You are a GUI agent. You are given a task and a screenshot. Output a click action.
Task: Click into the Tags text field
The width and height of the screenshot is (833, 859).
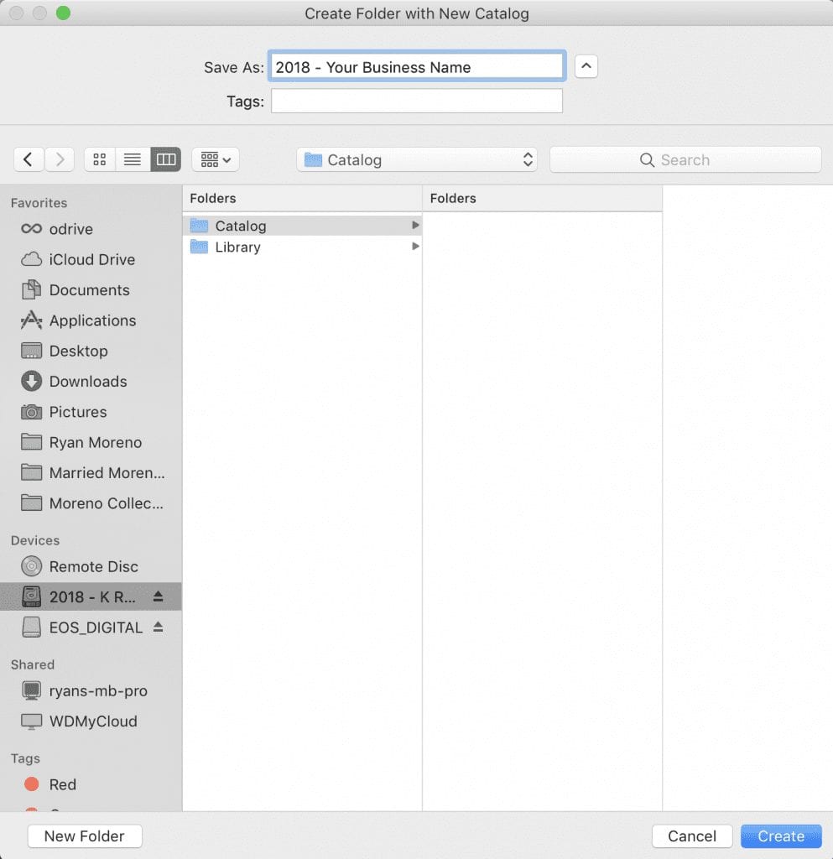coord(416,102)
